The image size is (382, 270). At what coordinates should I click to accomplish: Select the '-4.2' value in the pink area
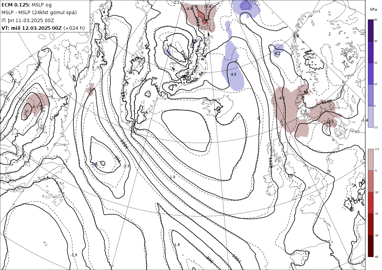(282, 98)
